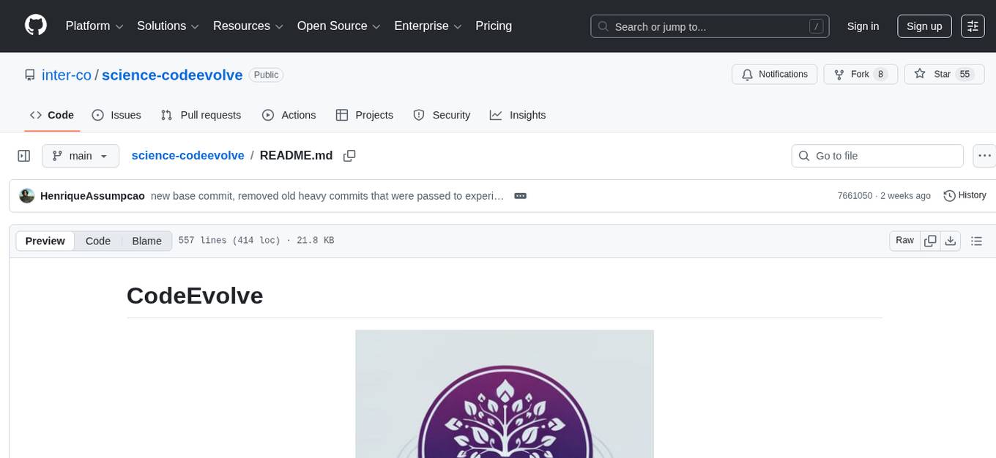Expand the Platform menu
Screen dimensions: 996x458
click(x=94, y=26)
